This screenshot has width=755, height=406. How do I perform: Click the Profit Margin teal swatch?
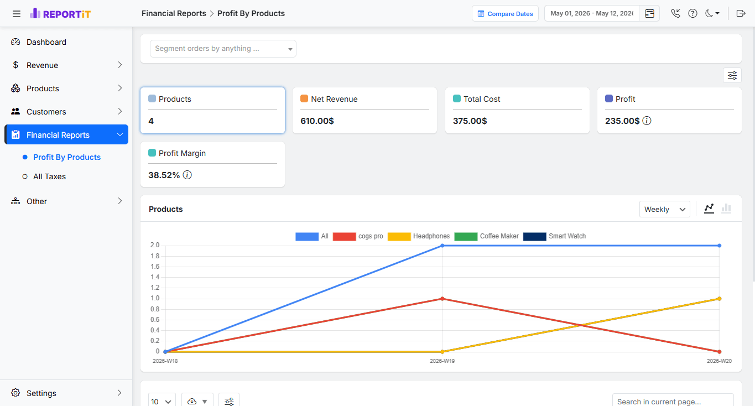[x=152, y=153]
